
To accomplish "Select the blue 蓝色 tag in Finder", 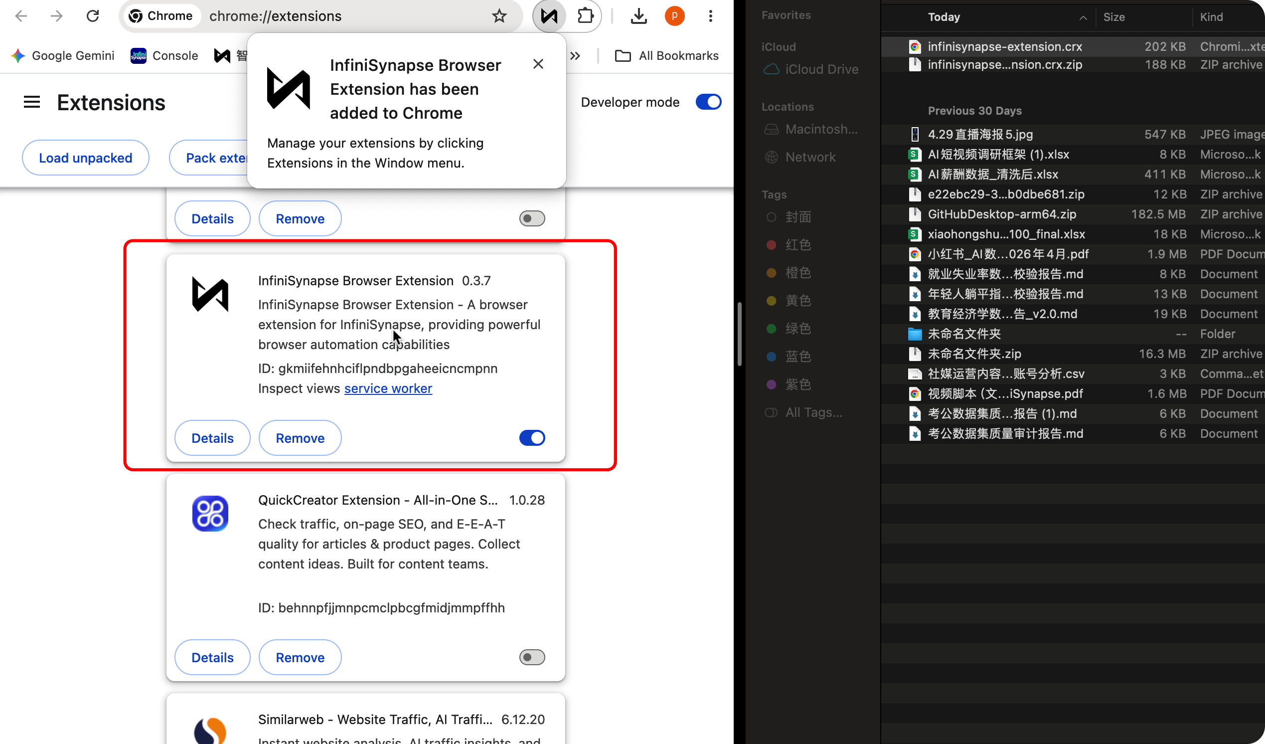I will click(789, 357).
